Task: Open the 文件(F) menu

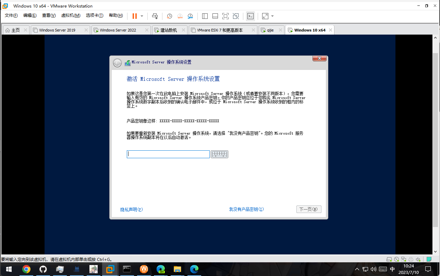Action: (11, 15)
